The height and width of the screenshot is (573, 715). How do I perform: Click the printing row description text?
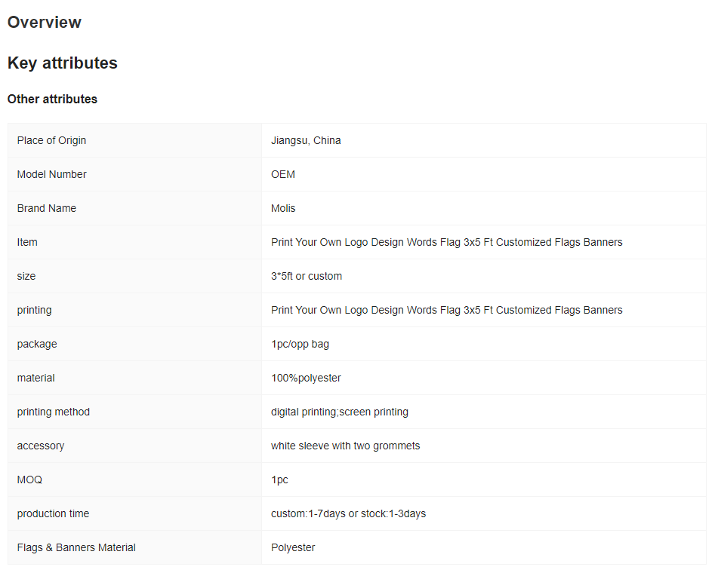446,310
